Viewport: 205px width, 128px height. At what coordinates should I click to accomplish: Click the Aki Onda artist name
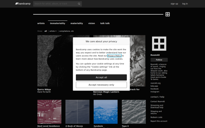[x=97, y=94]
